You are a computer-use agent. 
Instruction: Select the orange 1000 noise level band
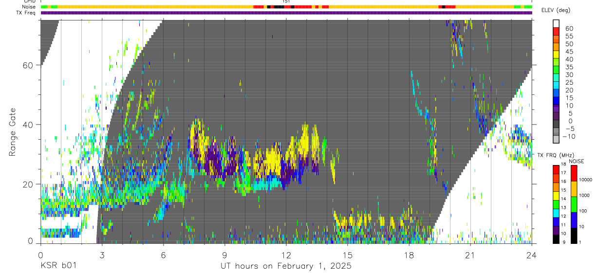[x=574, y=188]
